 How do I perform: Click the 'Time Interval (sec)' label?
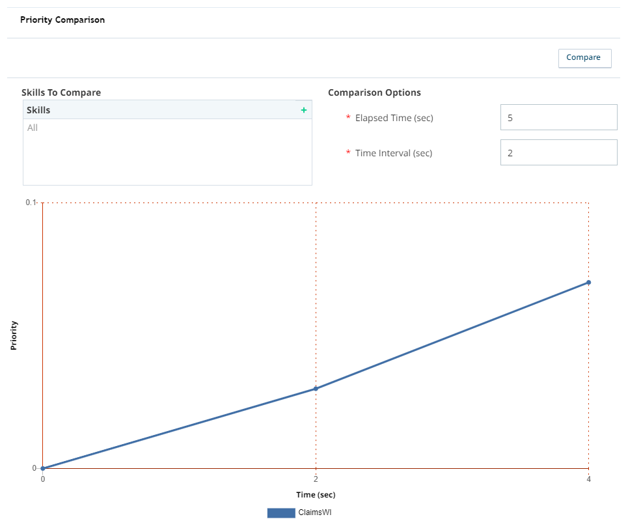(x=394, y=153)
